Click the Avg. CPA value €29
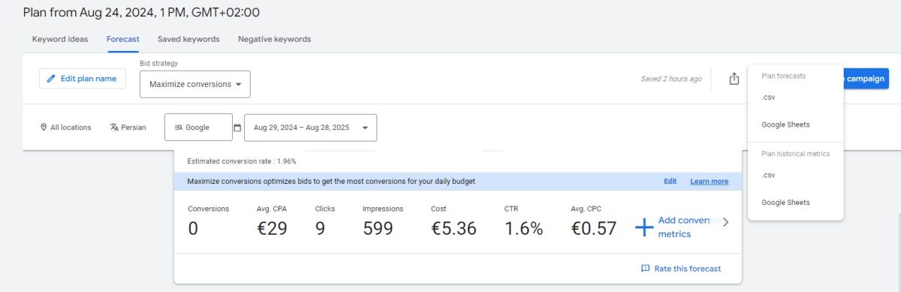This screenshot has width=901, height=292. pyautogui.click(x=272, y=229)
